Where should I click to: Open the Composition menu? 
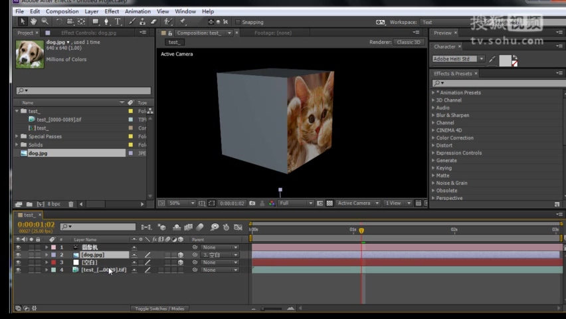tap(62, 11)
